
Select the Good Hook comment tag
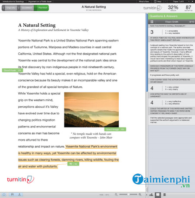[x=13, y=70]
